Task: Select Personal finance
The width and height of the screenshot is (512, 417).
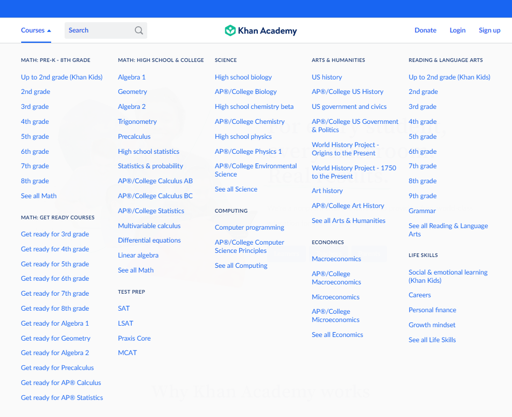Action: [x=432, y=310]
